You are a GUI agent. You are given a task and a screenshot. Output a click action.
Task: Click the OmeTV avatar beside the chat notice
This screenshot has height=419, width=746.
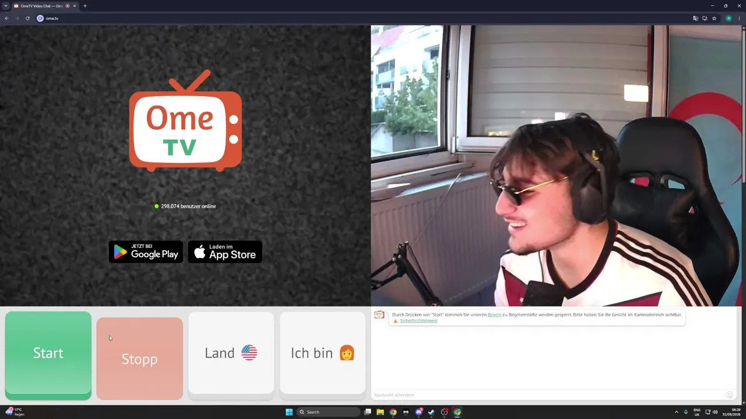tap(379, 315)
